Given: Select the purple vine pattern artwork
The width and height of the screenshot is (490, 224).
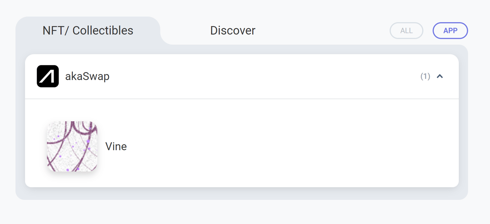Looking at the screenshot, I should [72, 146].
